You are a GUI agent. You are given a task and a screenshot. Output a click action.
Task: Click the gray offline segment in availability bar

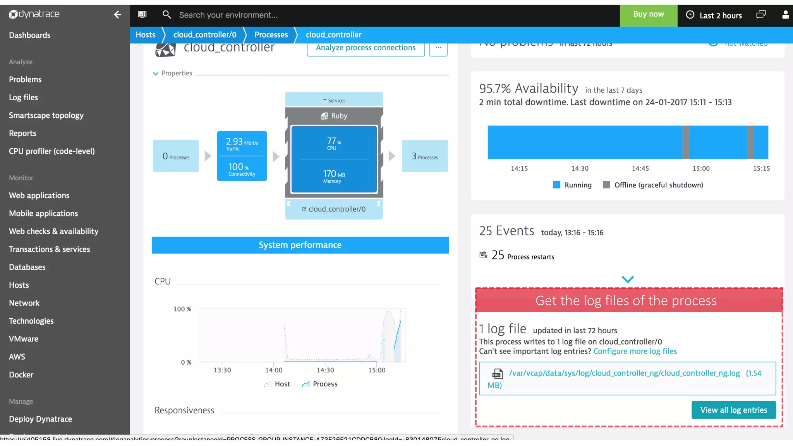[686, 142]
